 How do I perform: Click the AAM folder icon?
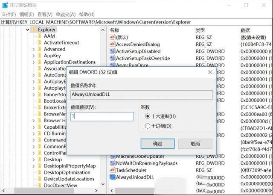(40, 36)
